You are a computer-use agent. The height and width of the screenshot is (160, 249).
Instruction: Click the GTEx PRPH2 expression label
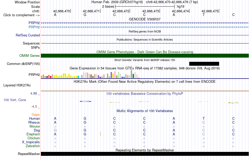click(x=34, y=75)
